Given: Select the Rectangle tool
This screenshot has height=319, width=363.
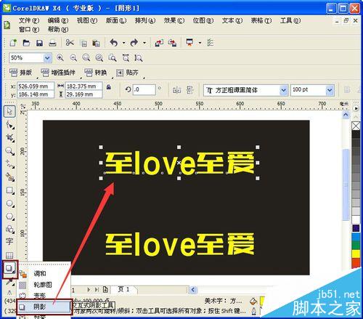Looking at the screenshot, I should pyautogui.click(x=9, y=190).
